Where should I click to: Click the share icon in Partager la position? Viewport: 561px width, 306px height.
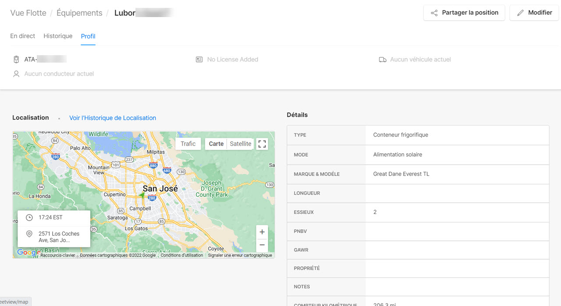click(434, 13)
